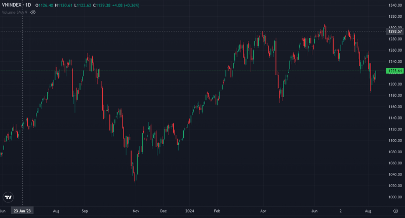Click the C1129.38 close value
The image size is (405, 218).
pos(102,5)
